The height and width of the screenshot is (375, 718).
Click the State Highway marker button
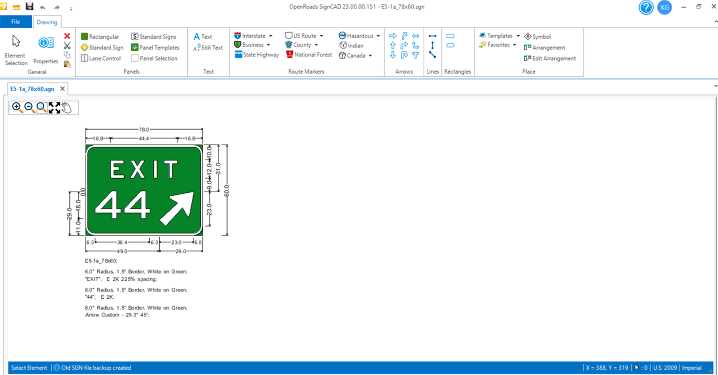pyautogui.click(x=257, y=55)
